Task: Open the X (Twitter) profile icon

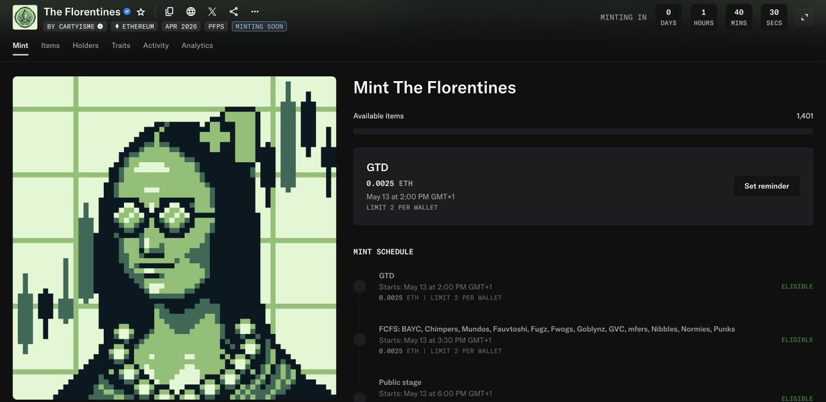Action: pos(212,12)
